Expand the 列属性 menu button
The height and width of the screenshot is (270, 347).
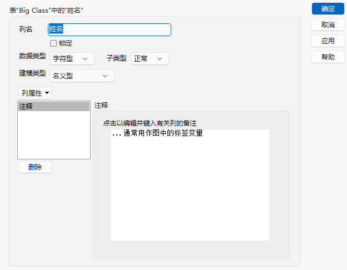35,93
